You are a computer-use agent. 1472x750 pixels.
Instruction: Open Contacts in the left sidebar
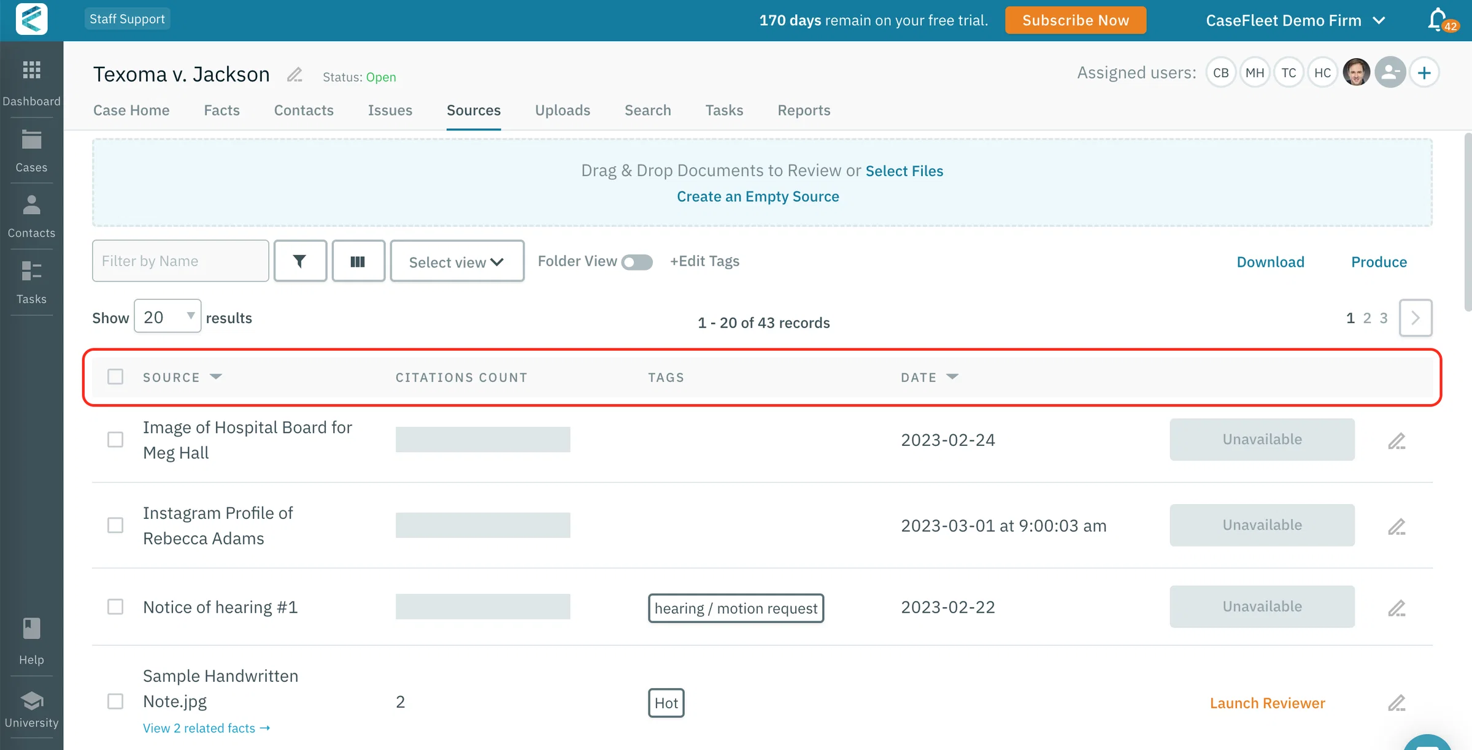31,216
